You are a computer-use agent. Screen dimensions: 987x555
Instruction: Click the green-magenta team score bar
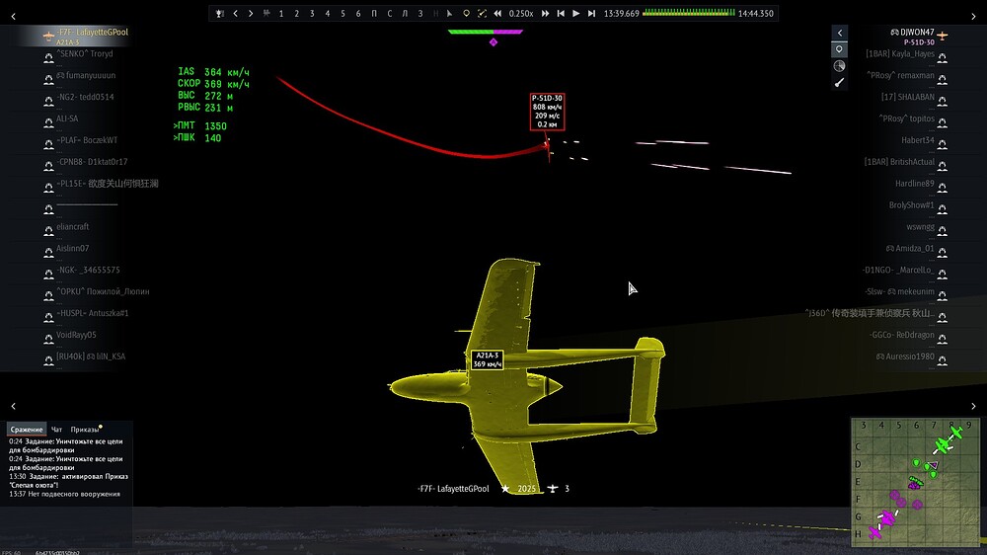(x=486, y=32)
